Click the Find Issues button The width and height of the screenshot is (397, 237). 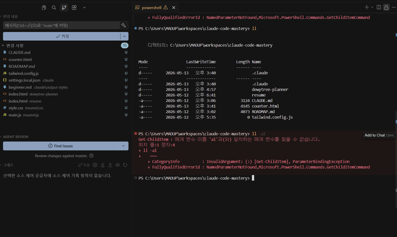pyautogui.click(x=61, y=146)
